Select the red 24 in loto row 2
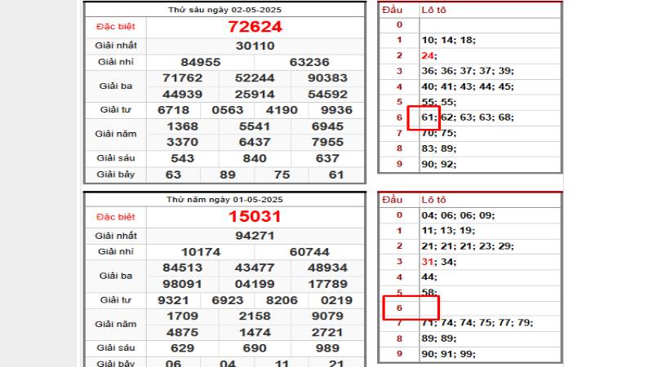Screen dimensions: 653x367 (428, 55)
